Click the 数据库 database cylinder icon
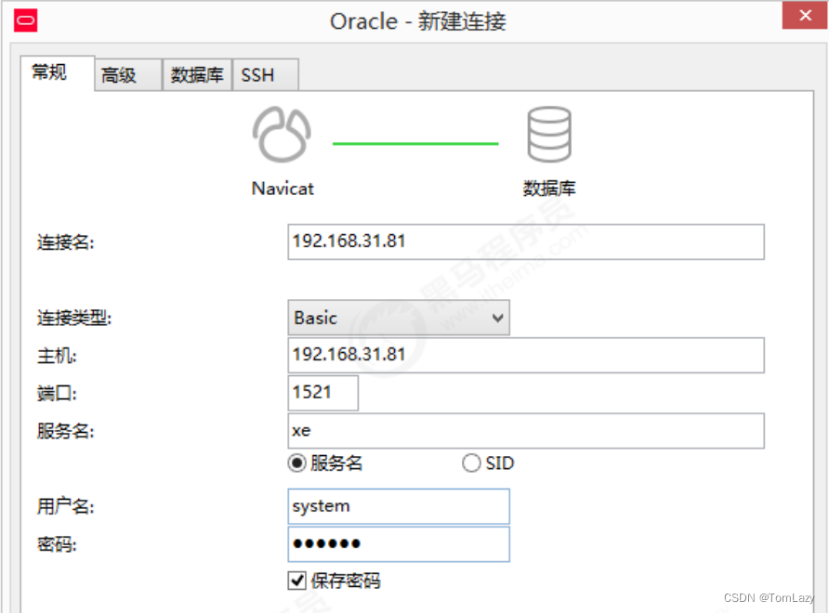This screenshot has height=613, width=829. [x=548, y=133]
